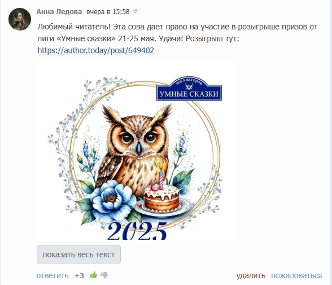This screenshot has width=332, height=285.
Task: Report the comment via пожаловаться
Action: click(296, 275)
